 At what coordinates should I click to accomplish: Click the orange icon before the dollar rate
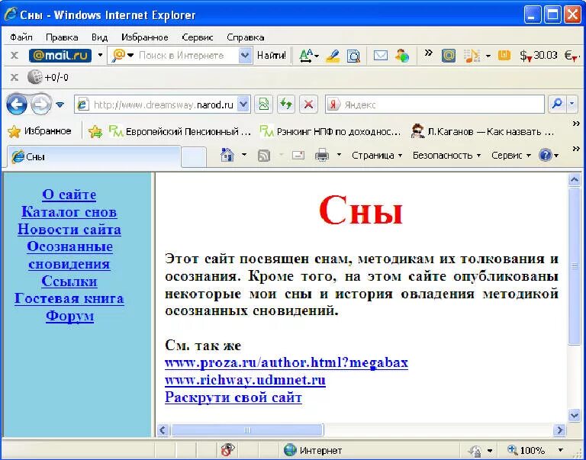point(504,56)
